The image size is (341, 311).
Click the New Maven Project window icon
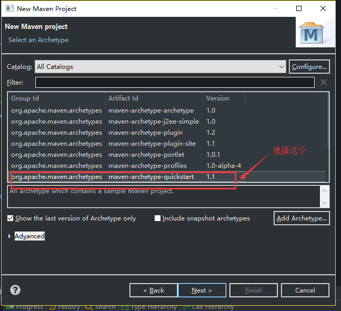[x=9, y=9]
